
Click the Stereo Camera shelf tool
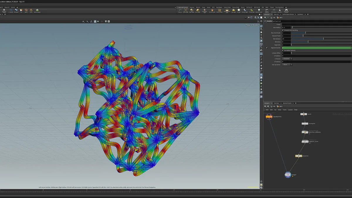267,11
